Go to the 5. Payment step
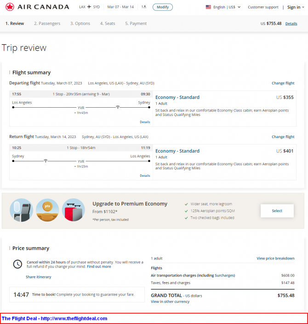The image size is (308, 324). (x=136, y=23)
